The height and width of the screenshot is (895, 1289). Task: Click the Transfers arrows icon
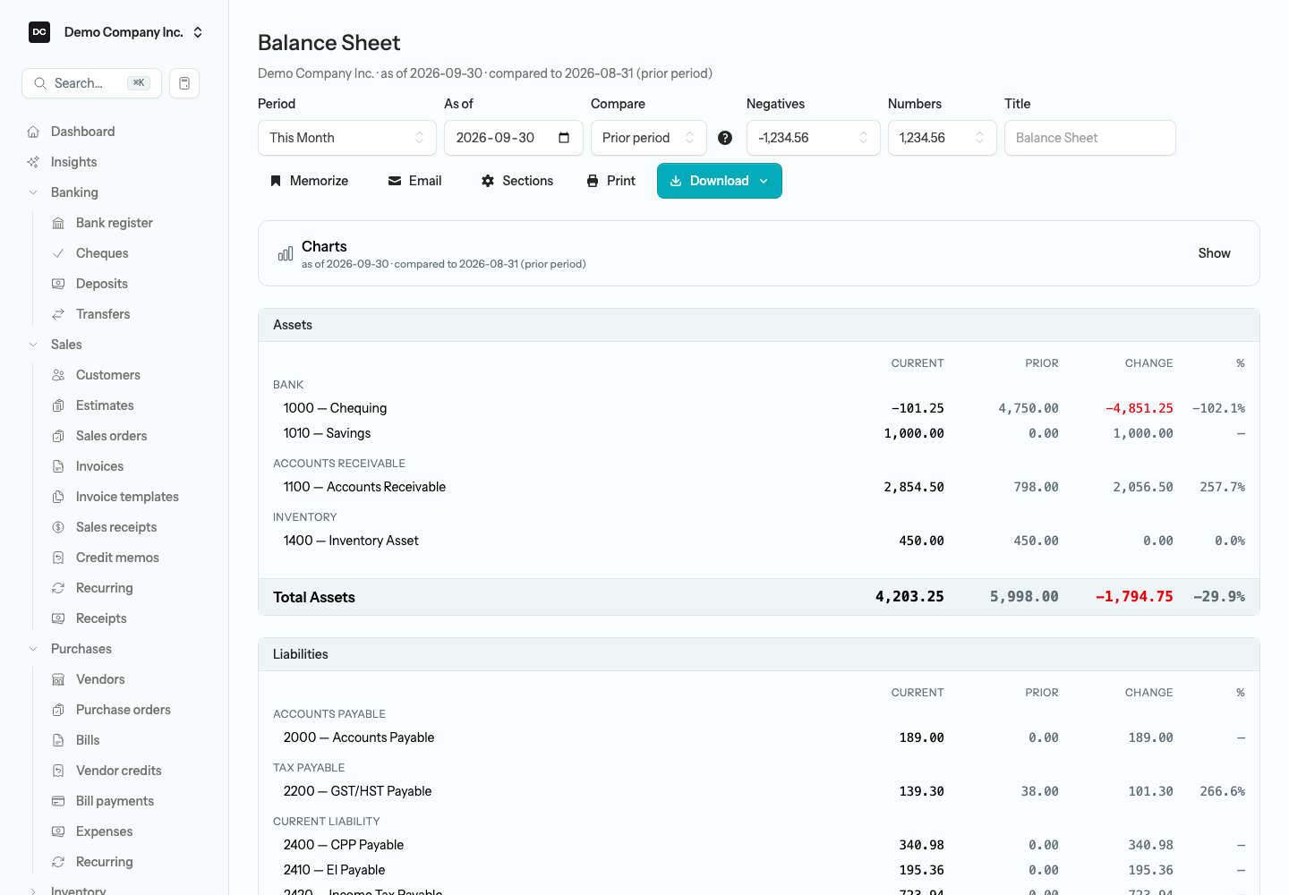[58, 314]
